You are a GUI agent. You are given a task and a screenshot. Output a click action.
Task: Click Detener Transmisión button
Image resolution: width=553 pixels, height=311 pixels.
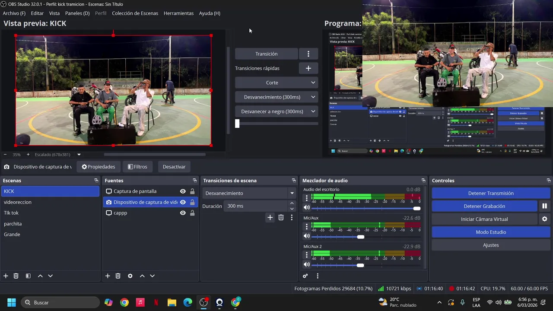[x=491, y=193]
